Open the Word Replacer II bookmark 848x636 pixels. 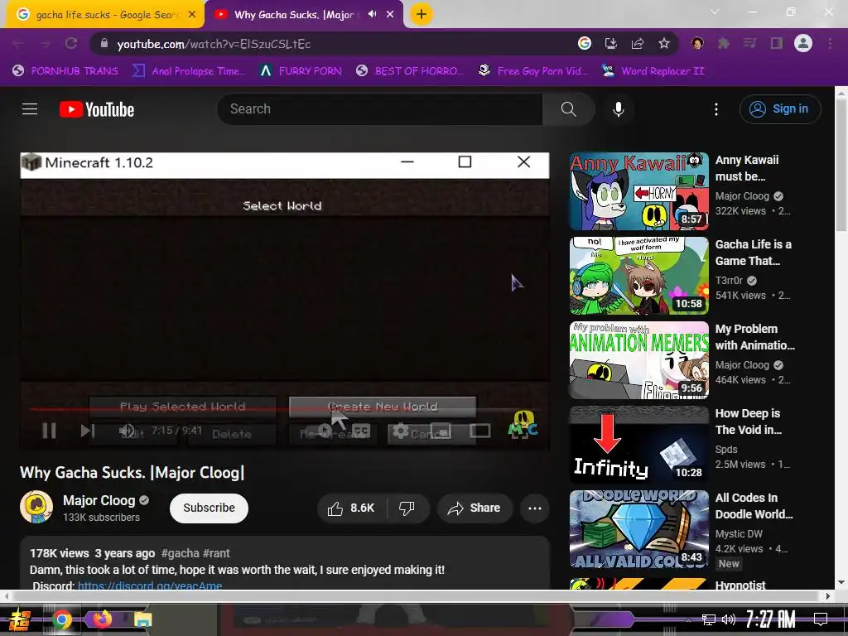point(653,71)
